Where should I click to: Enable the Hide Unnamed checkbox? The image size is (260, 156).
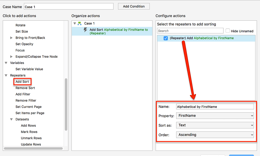click(228, 31)
